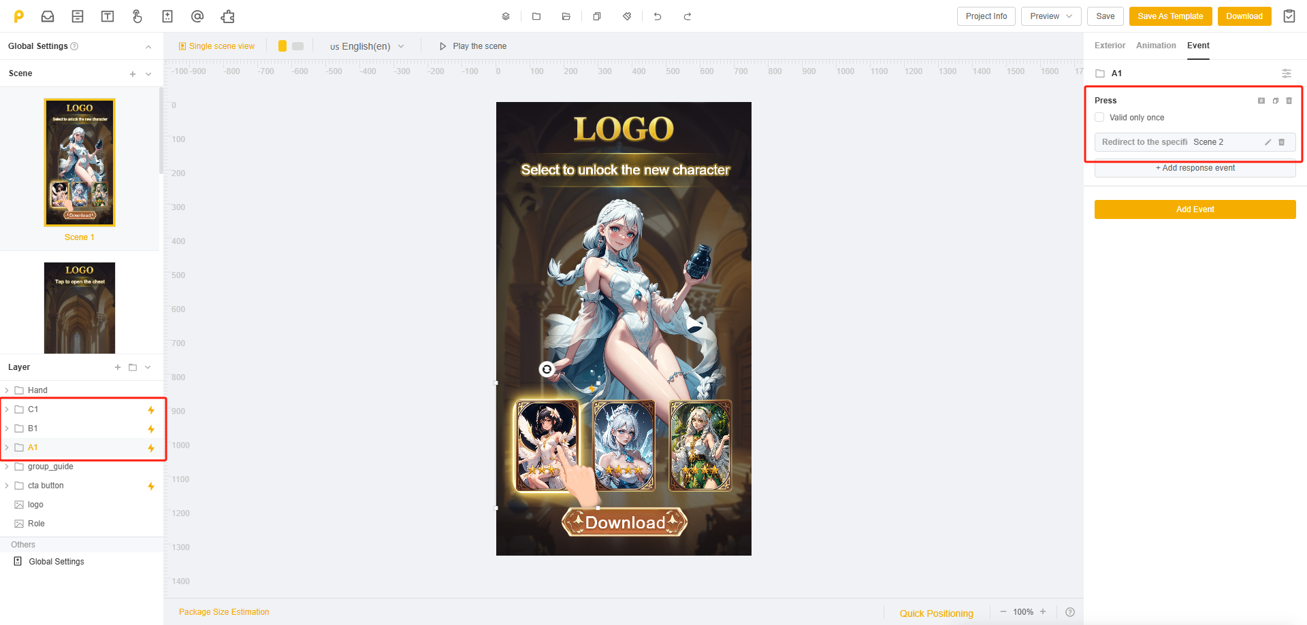Screen dimensions: 1307x625
Task: Open Package Size Estimation link
Action: tap(224, 612)
